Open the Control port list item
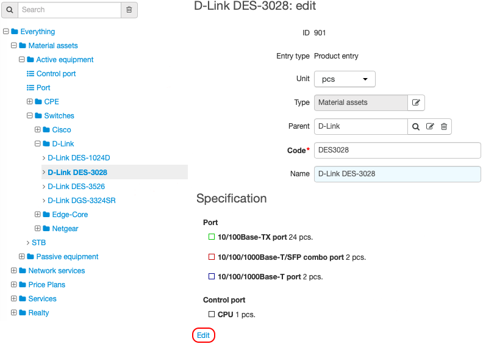 pyautogui.click(x=56, y=74)
